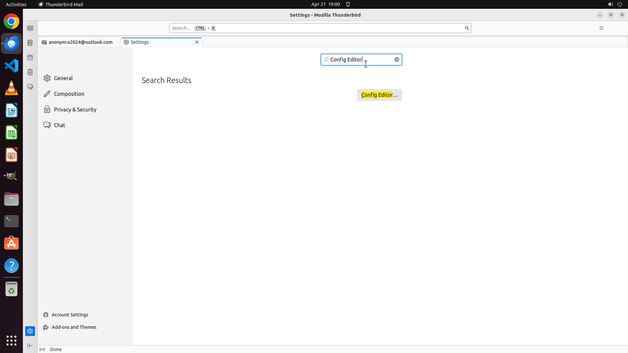Select the Composition settings category
Viewport: 628px width, 353px height.
click(69, 94)
